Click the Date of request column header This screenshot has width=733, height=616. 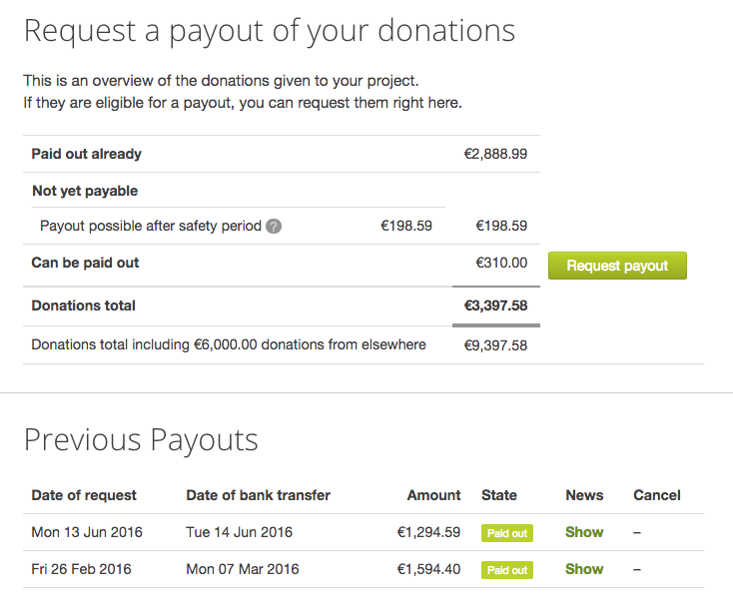tap(84, 495)
